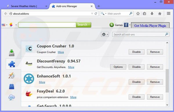Select the FoxyDeal 6.2.0 title
Viewport: 174px width, 112px height.
point(51,91)
